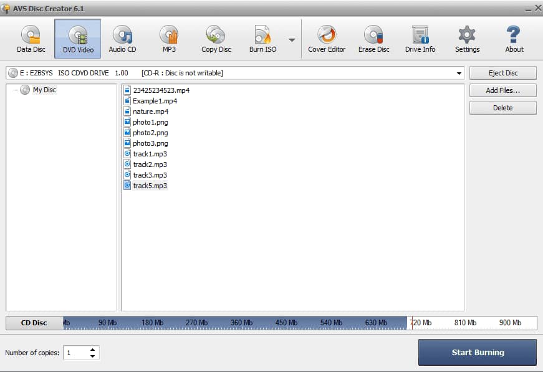Select track2.mp3 file
The width and height of the screenshot is (543, 372).
(x=150, y=165)
